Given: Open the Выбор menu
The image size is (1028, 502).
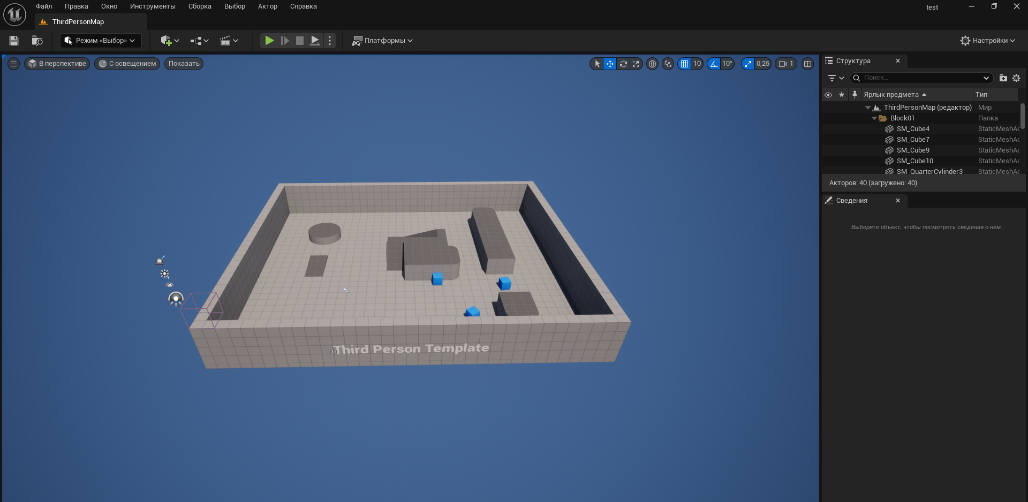Looking at the screenshot, I should 235,6.
